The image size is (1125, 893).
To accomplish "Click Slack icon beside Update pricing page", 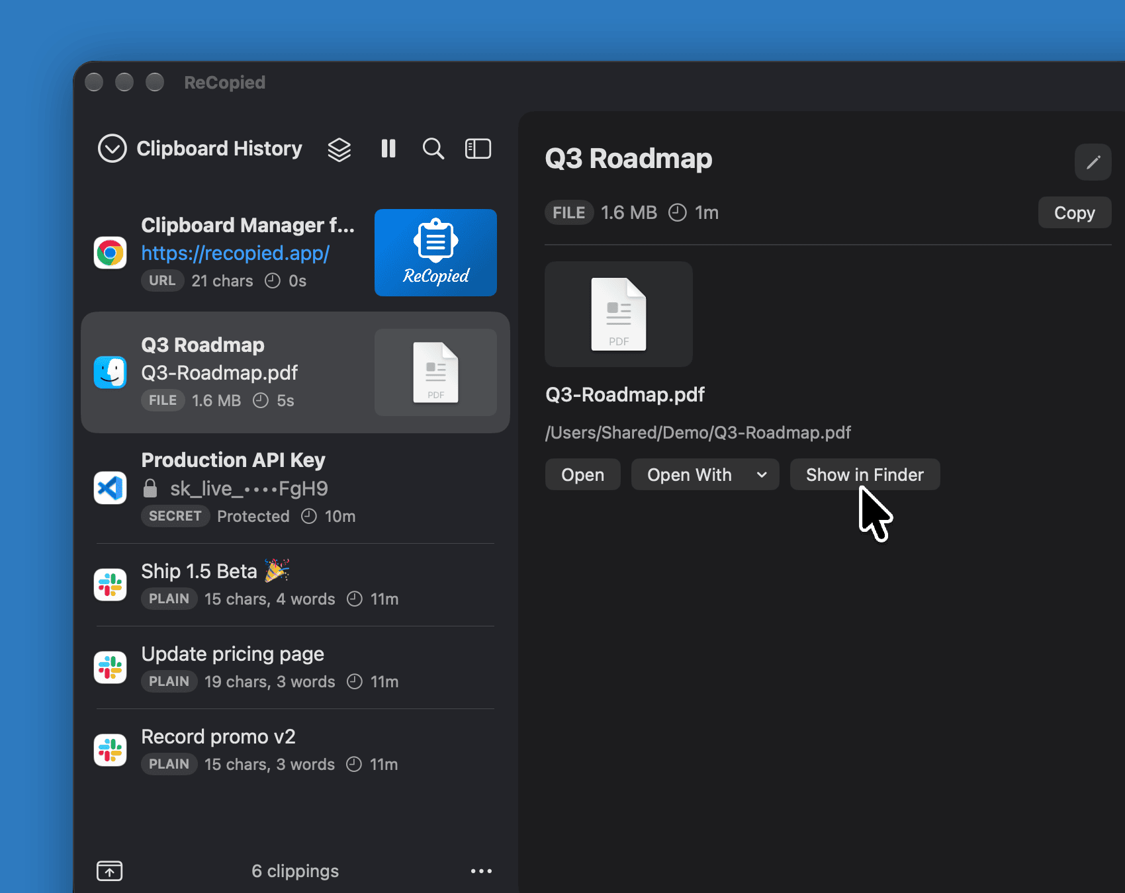I will [111, 667].
